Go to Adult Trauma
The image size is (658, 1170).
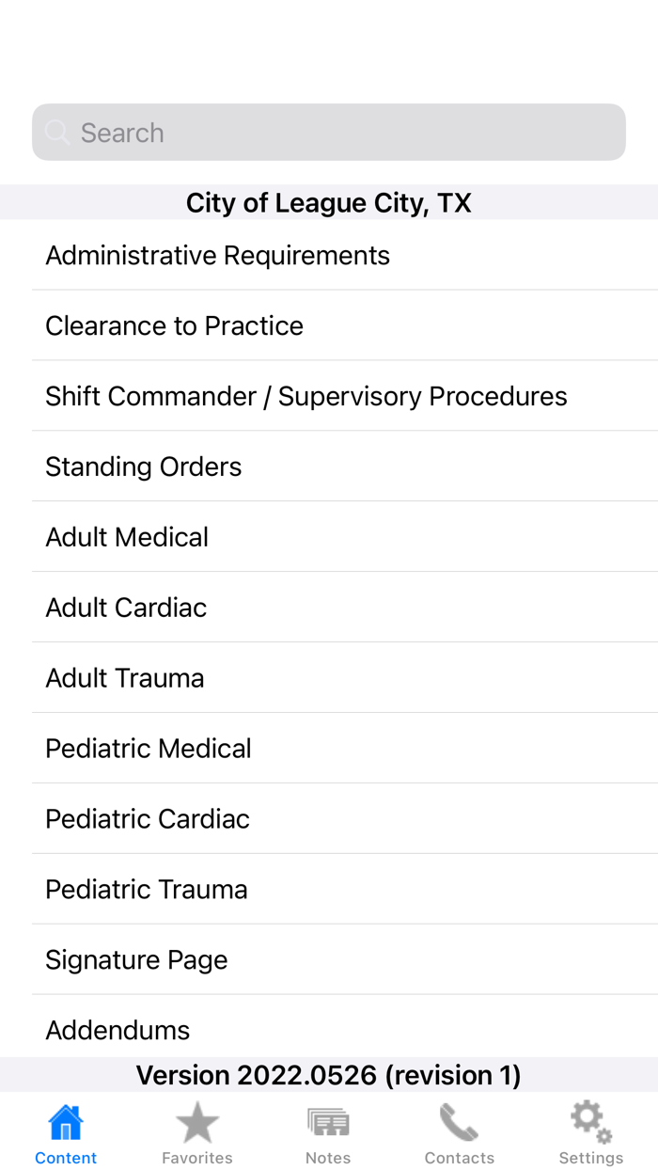(124, 679)
